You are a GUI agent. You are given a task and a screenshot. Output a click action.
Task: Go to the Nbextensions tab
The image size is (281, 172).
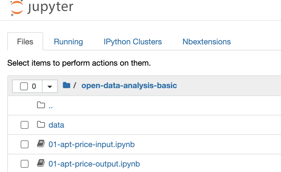pos(207,42)
